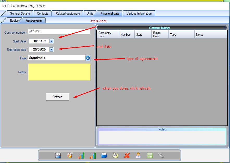Expand the agreement Type dropdown
Screen dimensions: 230x163
[x=88, y=58]
